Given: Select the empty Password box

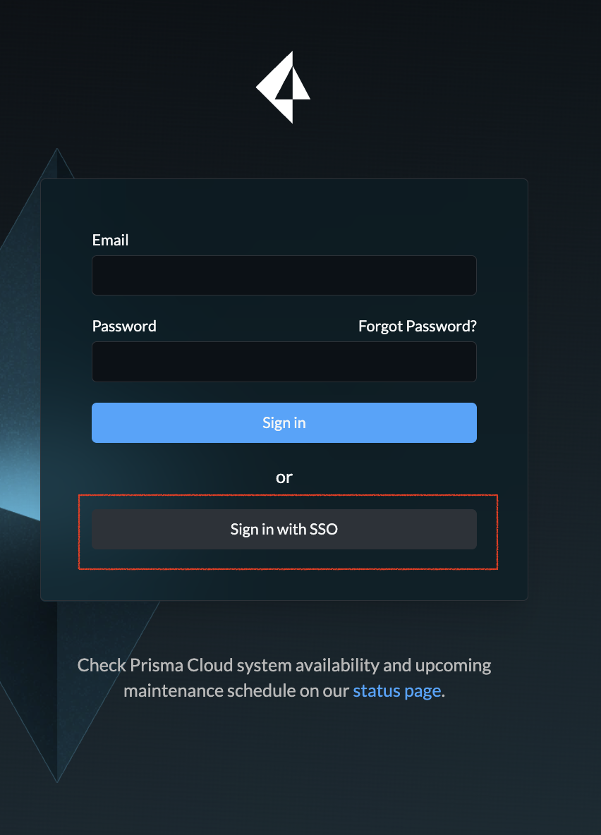Looking at the screenshot, I should point(284,362).
